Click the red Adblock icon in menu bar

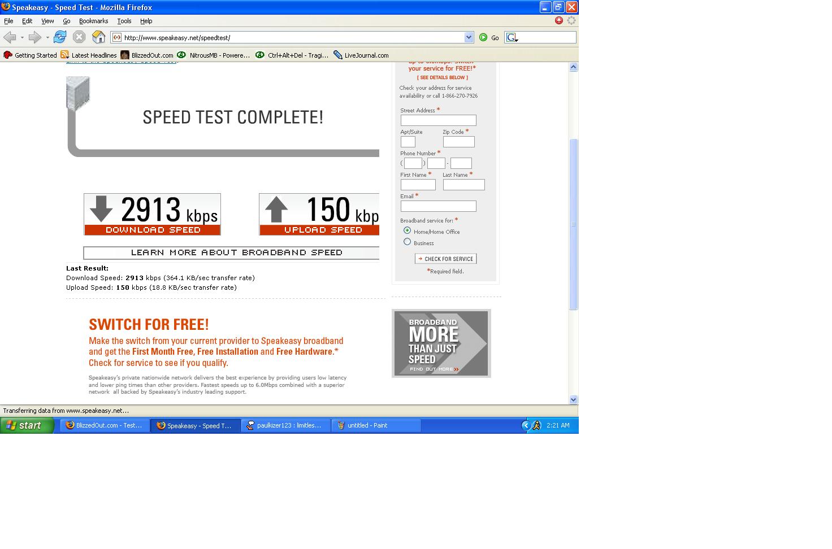(559, 20)
